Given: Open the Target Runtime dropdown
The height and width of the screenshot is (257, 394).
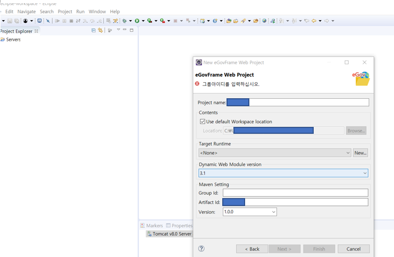Looking at the screenshot, I should tap(275, 153).
